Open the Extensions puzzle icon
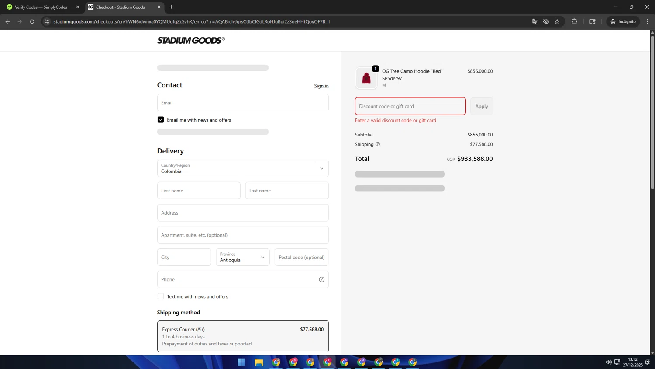This screenshot has width=655, height=369. point(574,21)
